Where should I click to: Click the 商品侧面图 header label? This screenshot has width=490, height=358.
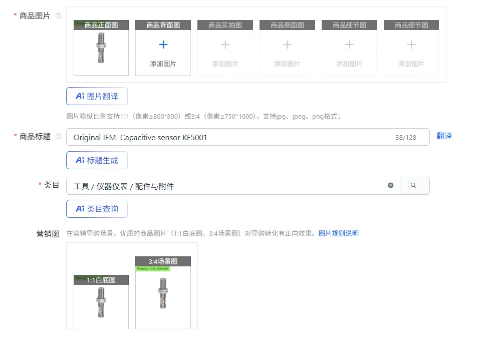click(x=287, y=25)
